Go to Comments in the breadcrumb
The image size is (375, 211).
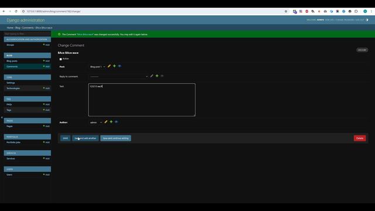point(28,28)
